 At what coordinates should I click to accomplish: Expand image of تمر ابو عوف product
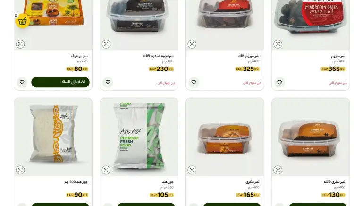point(20,44)
